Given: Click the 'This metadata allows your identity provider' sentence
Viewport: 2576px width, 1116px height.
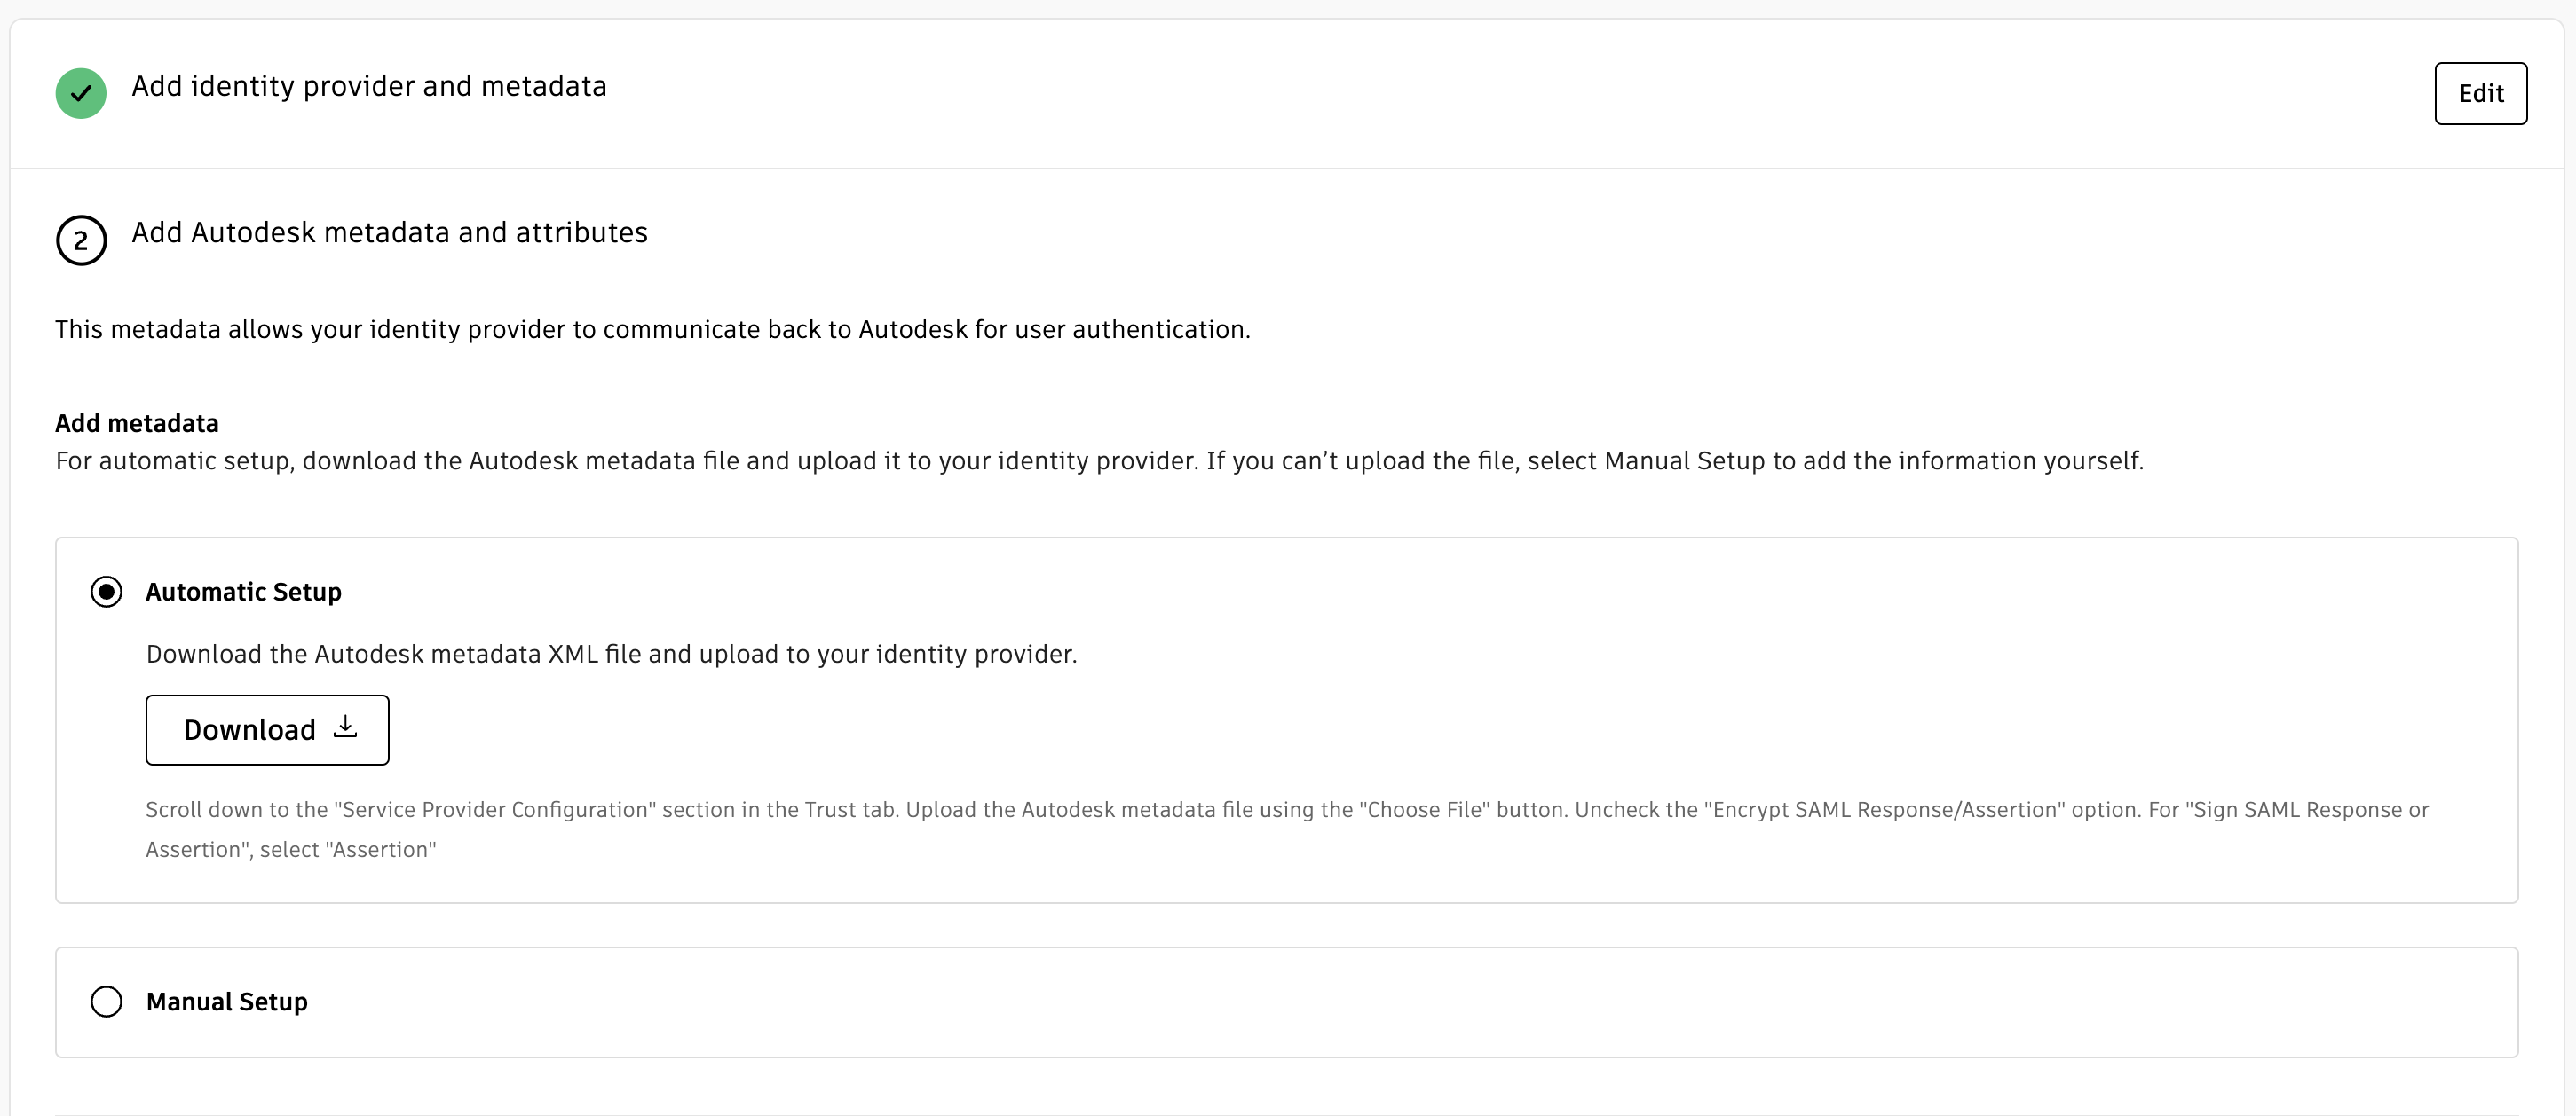Looking at the screenshot, I should [652, 330].
